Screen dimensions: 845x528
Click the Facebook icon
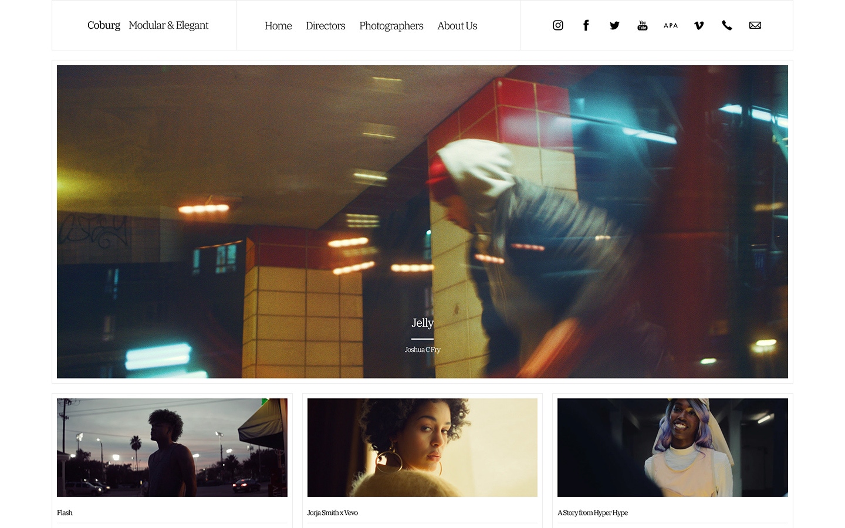coord(586,25)
